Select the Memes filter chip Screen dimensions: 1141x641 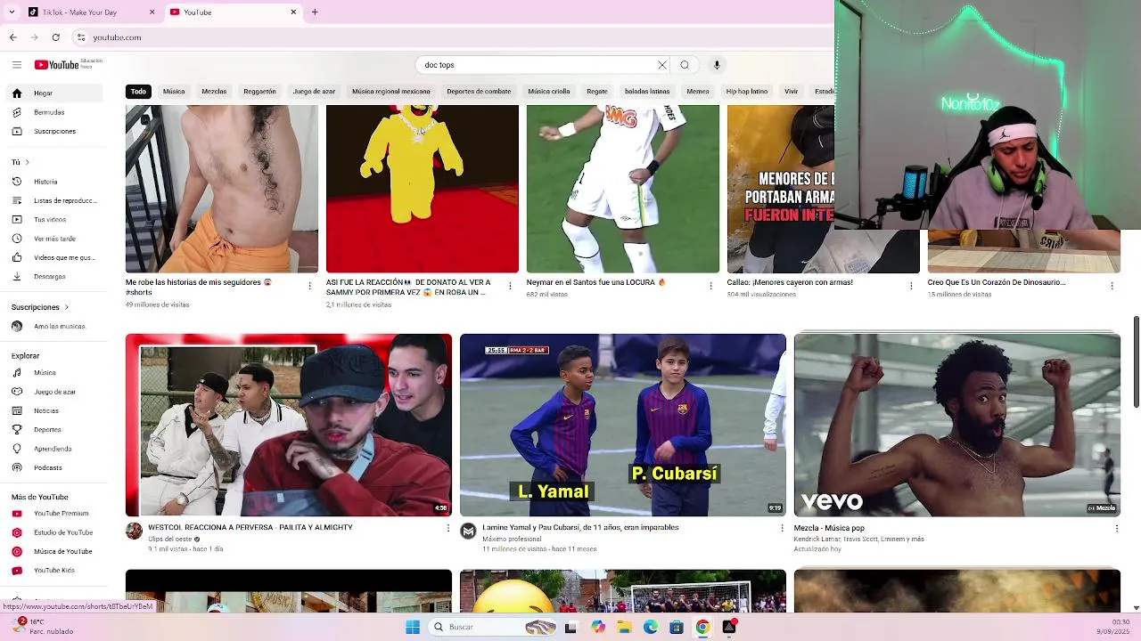click(698, 92)
